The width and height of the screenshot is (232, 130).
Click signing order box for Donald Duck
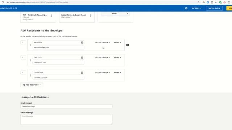coord(23,73)
